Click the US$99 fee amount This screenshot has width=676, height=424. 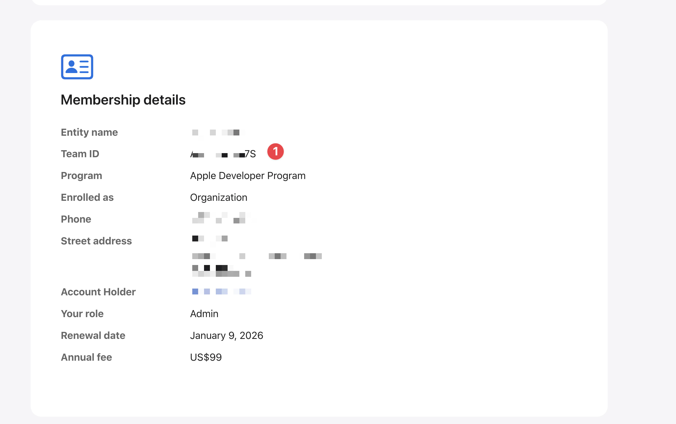(206, 357)
